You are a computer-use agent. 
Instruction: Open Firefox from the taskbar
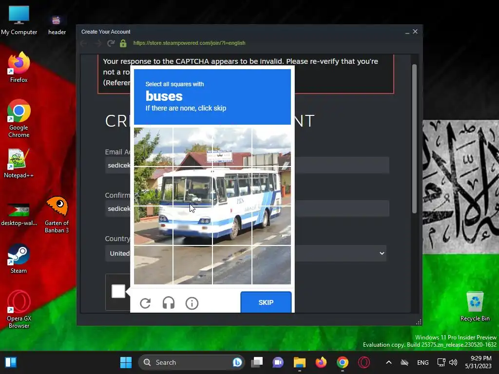321,362
